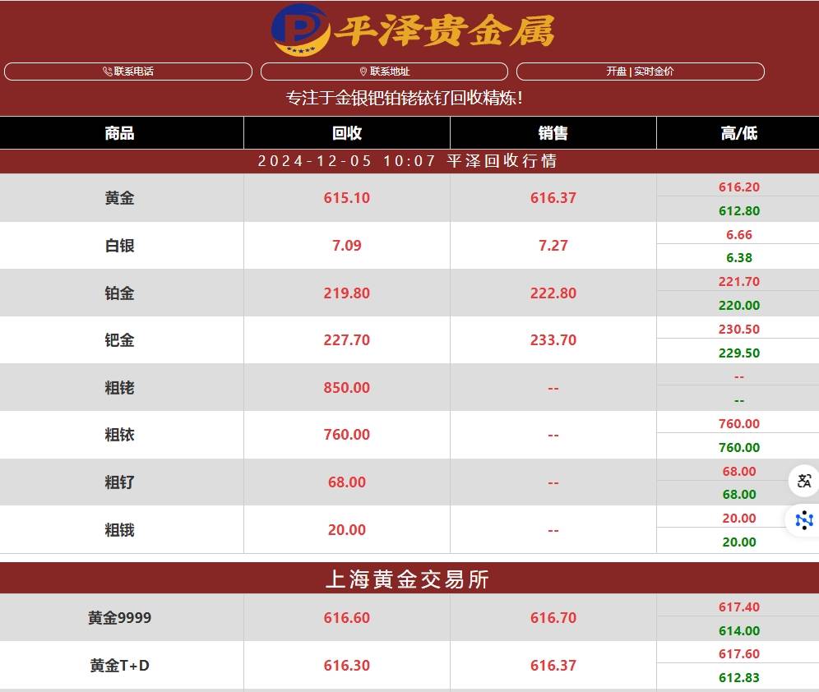The height and width of the screenshot is (692, 819).
Task: Click the 黄金 high value 616.20
Action: click(739, 187)
